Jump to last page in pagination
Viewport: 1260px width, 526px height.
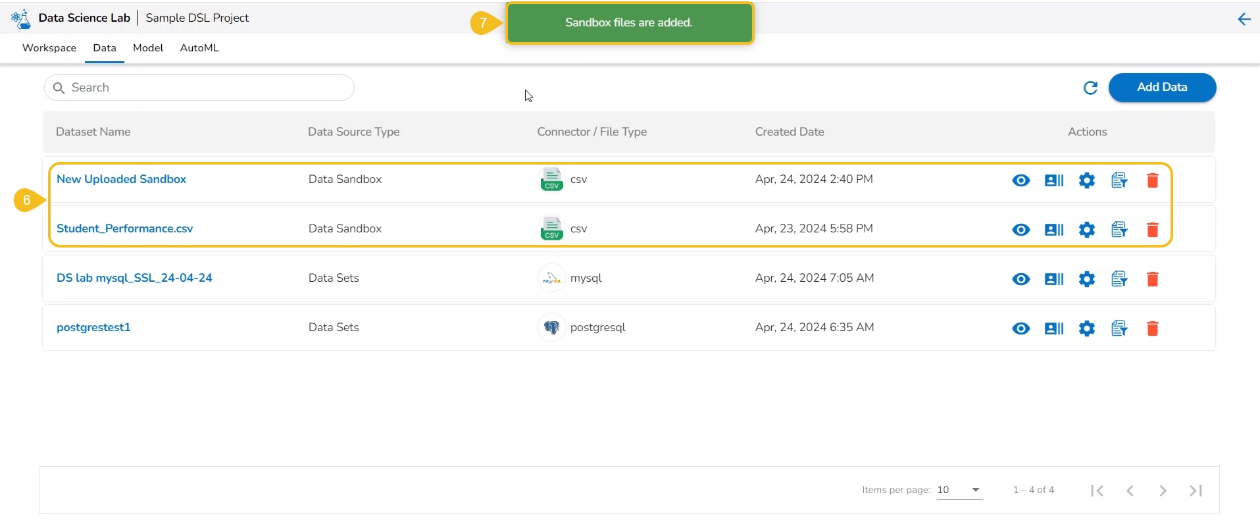coord(1196,490)
